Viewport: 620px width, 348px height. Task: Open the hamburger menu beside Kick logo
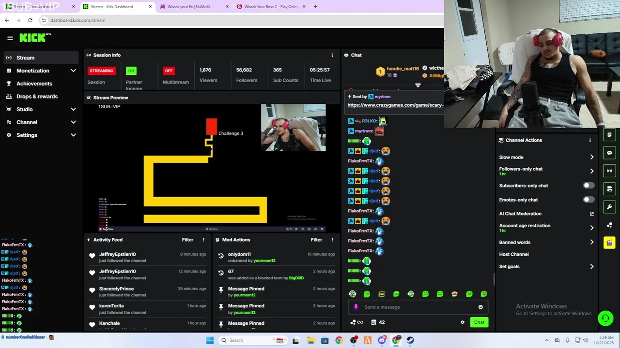pyautogui.click(x=10, y=38)
